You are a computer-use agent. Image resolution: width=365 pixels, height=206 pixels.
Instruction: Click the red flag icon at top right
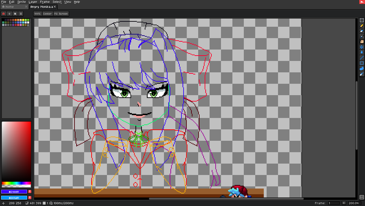point(362,2)
